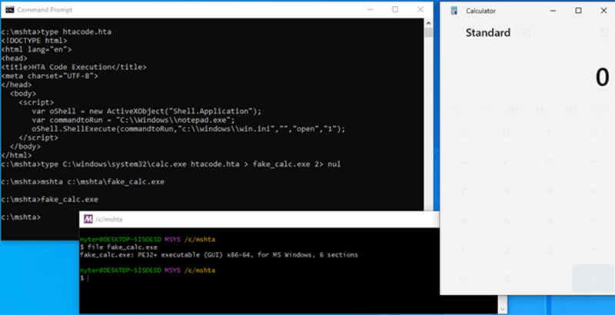Click the 'HTA Code Execution' title line
The image size is (615, 315).
(x=74, y=67)
